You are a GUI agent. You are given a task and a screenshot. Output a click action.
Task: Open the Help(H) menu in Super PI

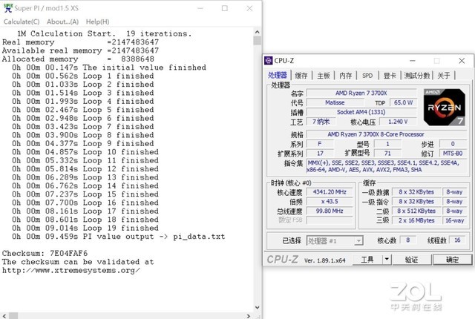coord(97,22)
